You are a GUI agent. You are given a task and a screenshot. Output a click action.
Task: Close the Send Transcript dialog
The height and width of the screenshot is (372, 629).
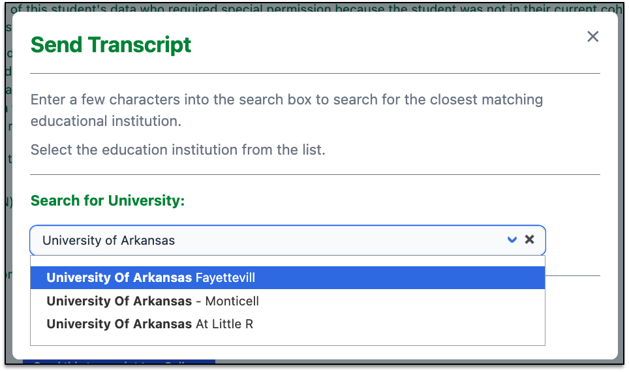pyautogui.click(x=592, y=37)
